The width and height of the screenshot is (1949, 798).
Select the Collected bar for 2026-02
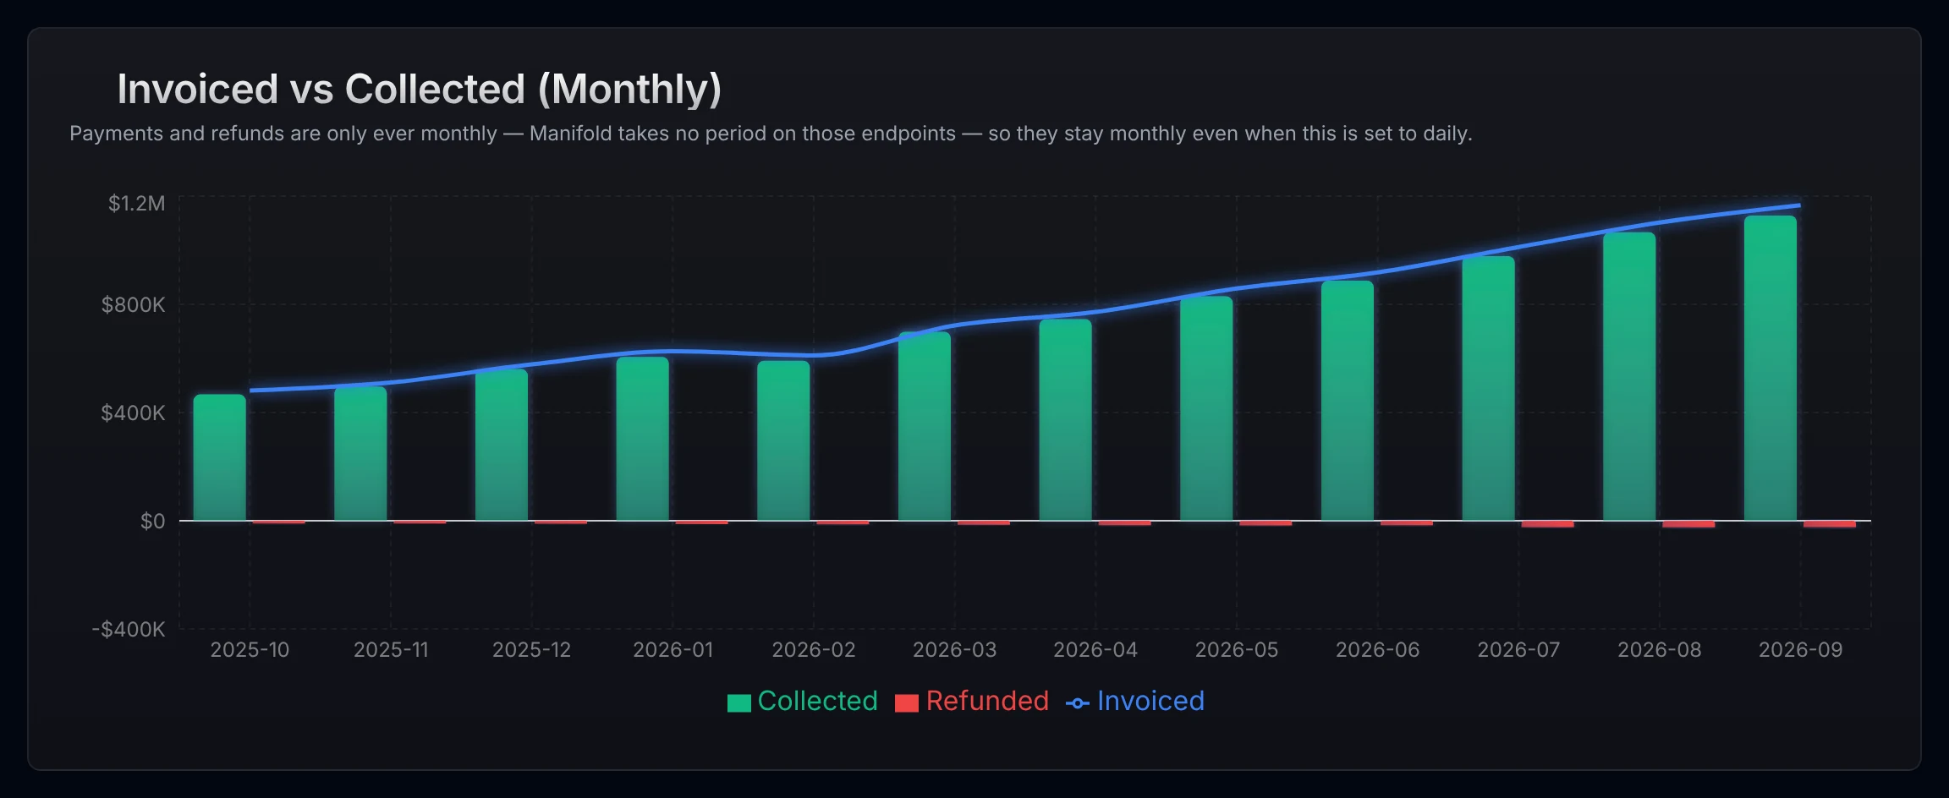pos(783,440)
